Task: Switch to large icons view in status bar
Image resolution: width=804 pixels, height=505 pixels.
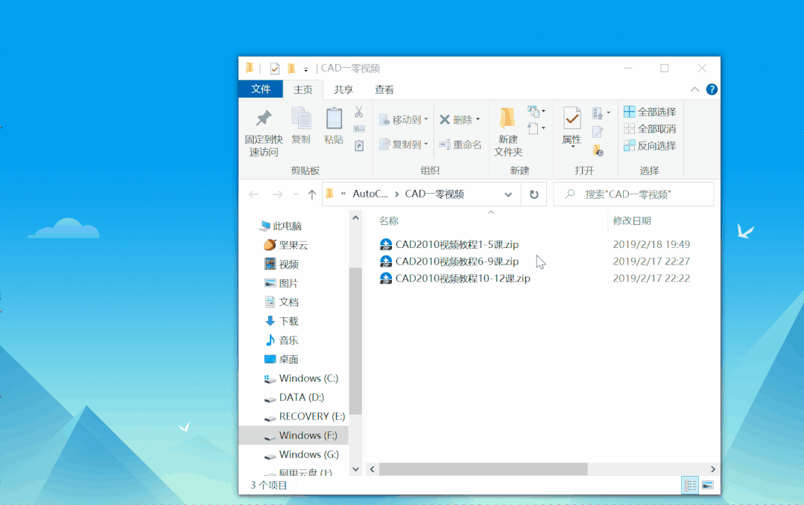Action: [x=708, y=485]
